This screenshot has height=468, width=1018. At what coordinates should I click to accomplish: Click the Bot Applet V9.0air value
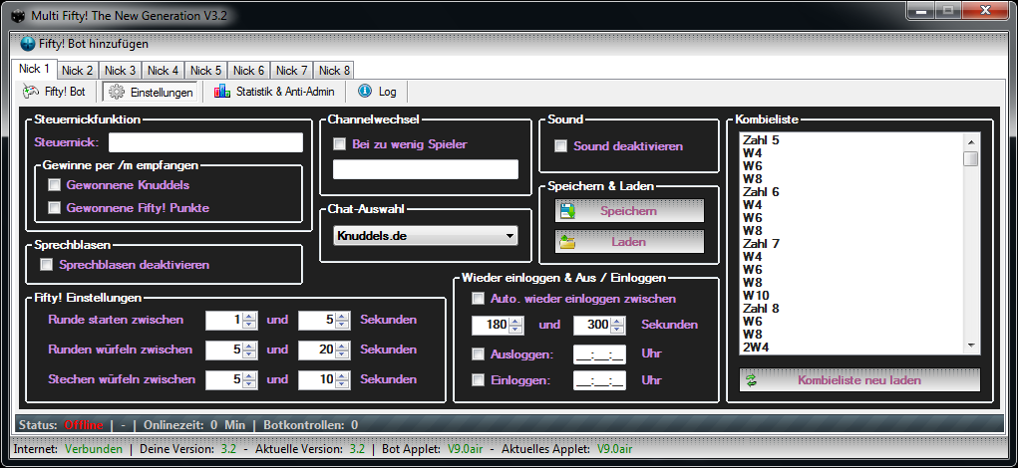465,448
